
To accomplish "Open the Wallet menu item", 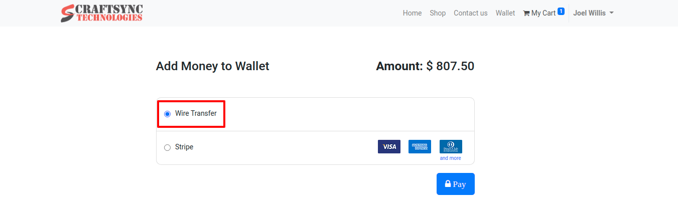I will (x=505, y=13).
